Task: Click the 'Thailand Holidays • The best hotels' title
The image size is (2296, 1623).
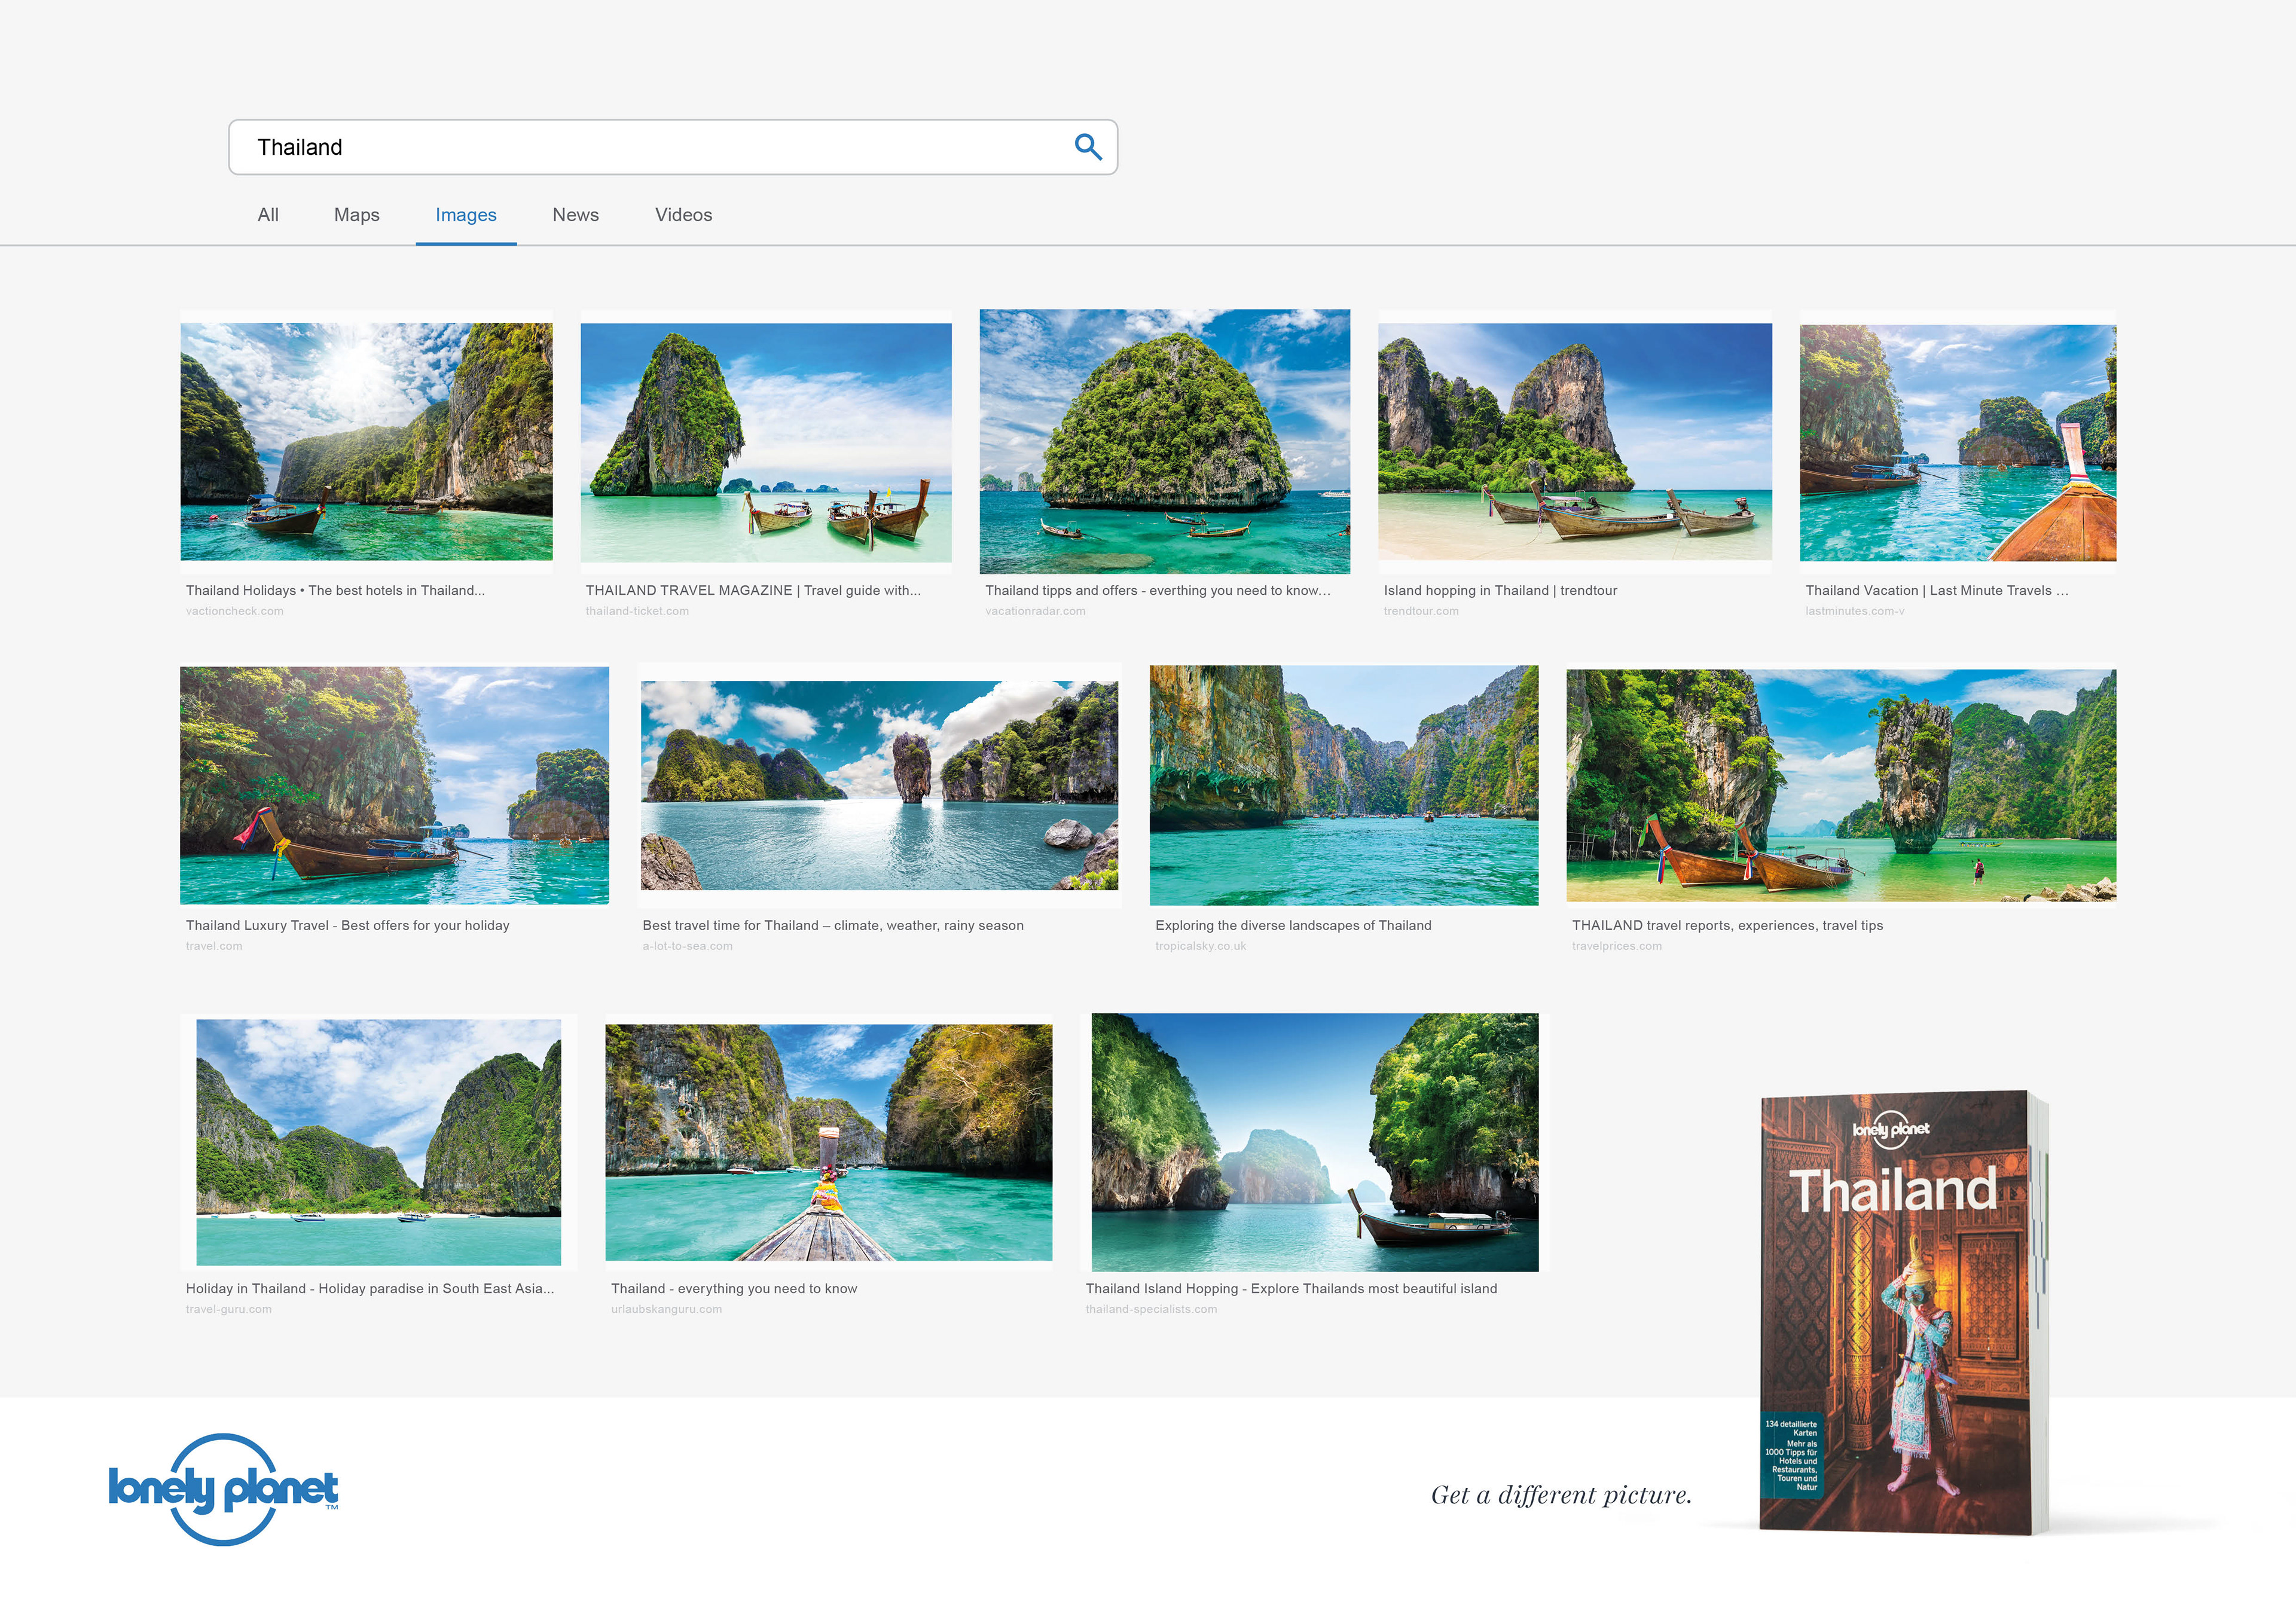Action: click(335, 591)
